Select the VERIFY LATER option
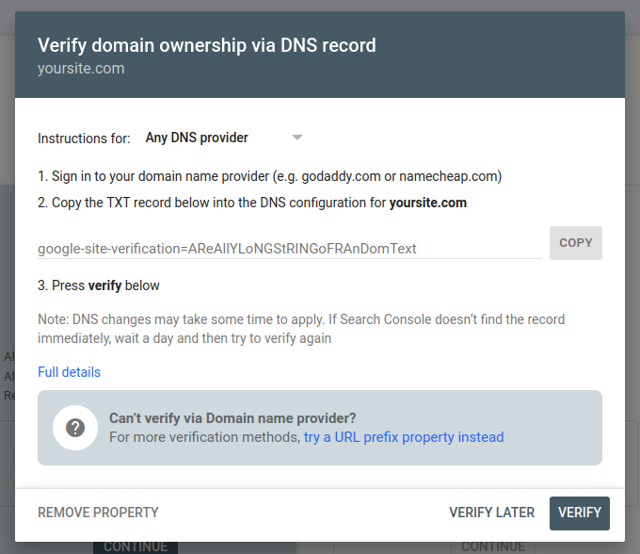Viewport: 640px width, 554px height. [491, 513]
